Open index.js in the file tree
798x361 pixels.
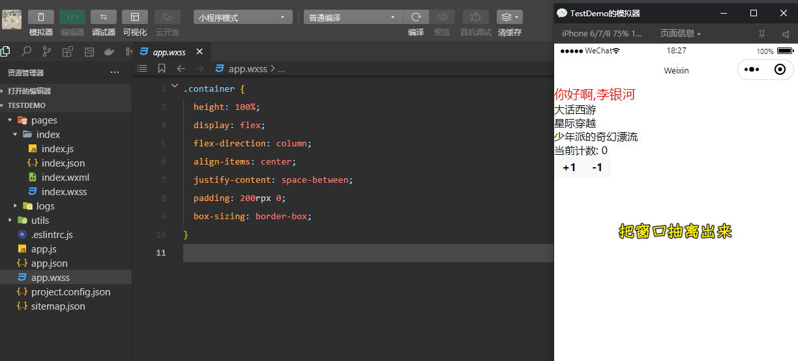pyautogui.click(x=57, y=149)
